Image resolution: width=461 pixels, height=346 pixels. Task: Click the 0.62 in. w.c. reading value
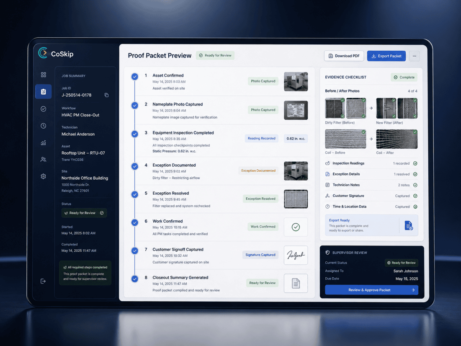(x=296, y=139)
